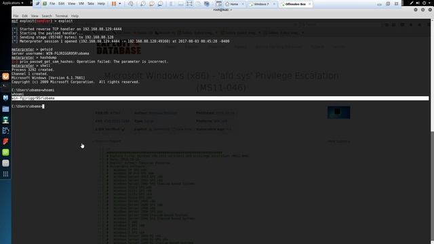
Task: Close the Home tab
Action: pos(243,4)
